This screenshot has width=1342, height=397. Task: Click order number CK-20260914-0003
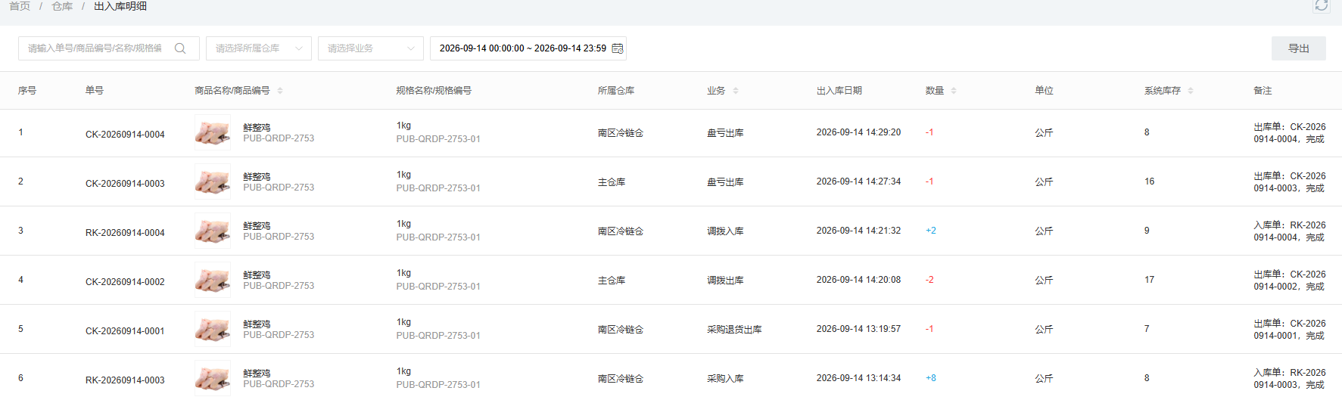tap(125, 184)
